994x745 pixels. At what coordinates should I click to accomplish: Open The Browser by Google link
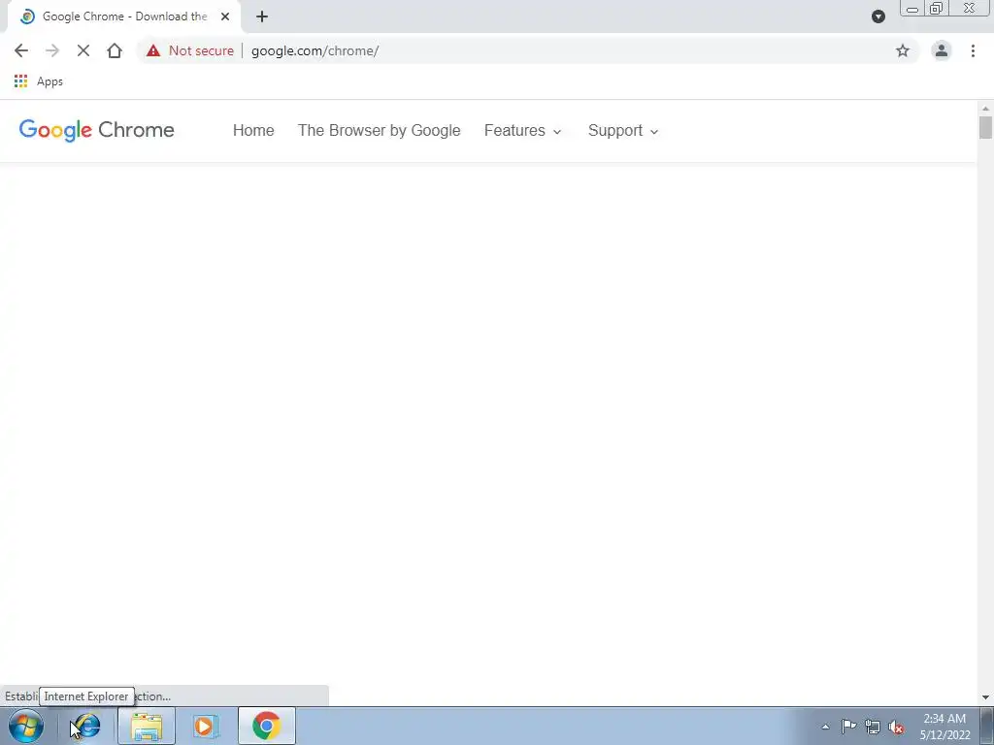click(380, 131)
